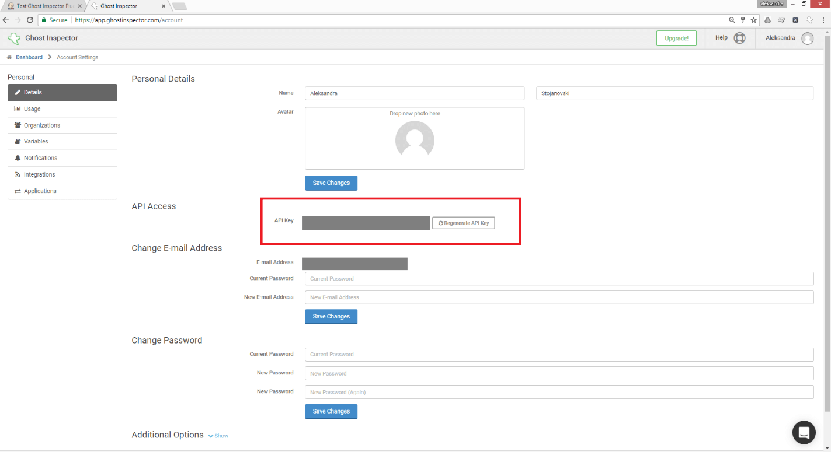Click the Account Settings breadcrumb text
The image size is (831, 452).
pos(78,57)
